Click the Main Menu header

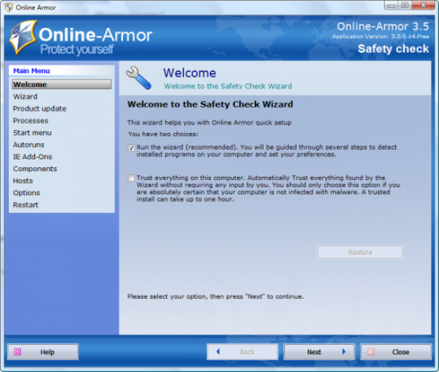click(31, 71)
